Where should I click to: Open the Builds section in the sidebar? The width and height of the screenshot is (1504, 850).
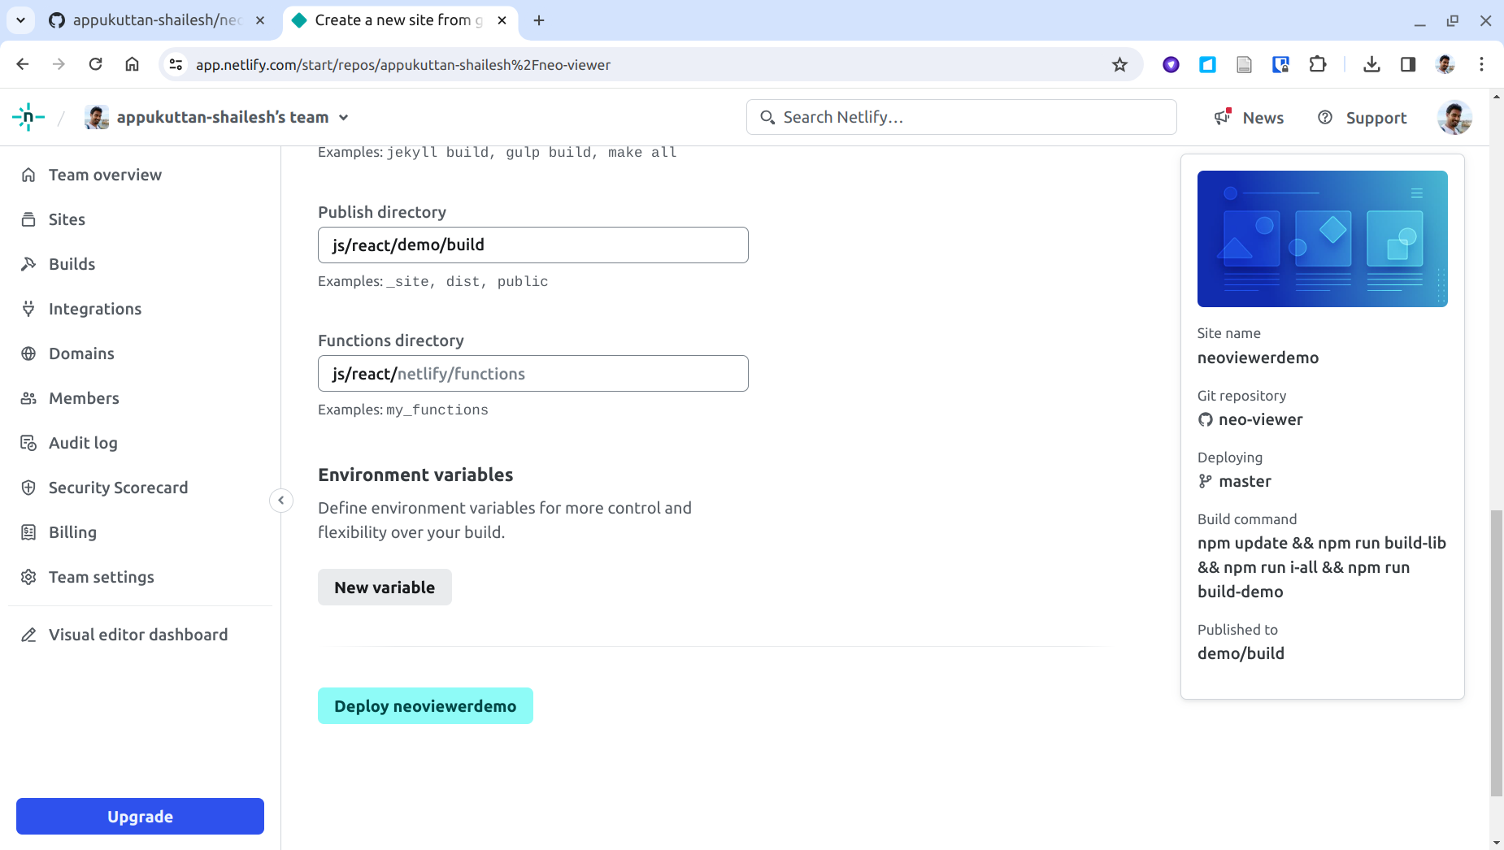coord(72,264)
